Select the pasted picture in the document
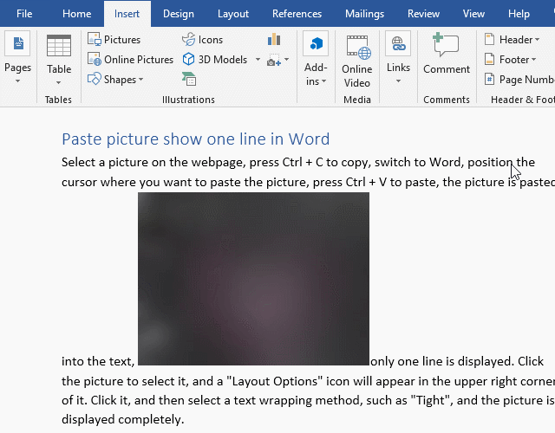Image resolution: width=555 pixels, height=433 pixels. (253, 279)
